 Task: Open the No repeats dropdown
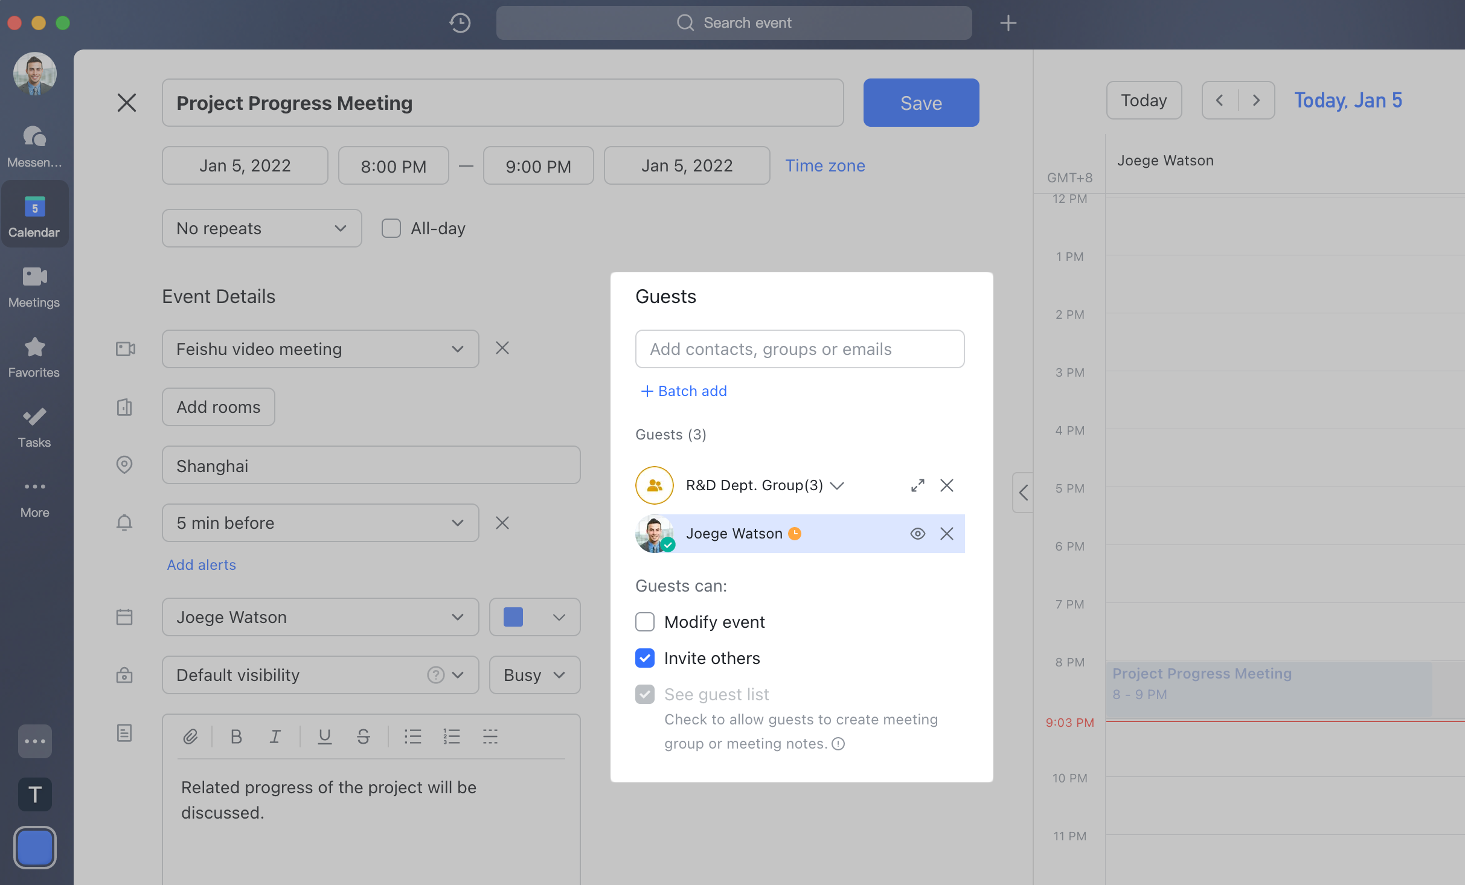(261, 228)
